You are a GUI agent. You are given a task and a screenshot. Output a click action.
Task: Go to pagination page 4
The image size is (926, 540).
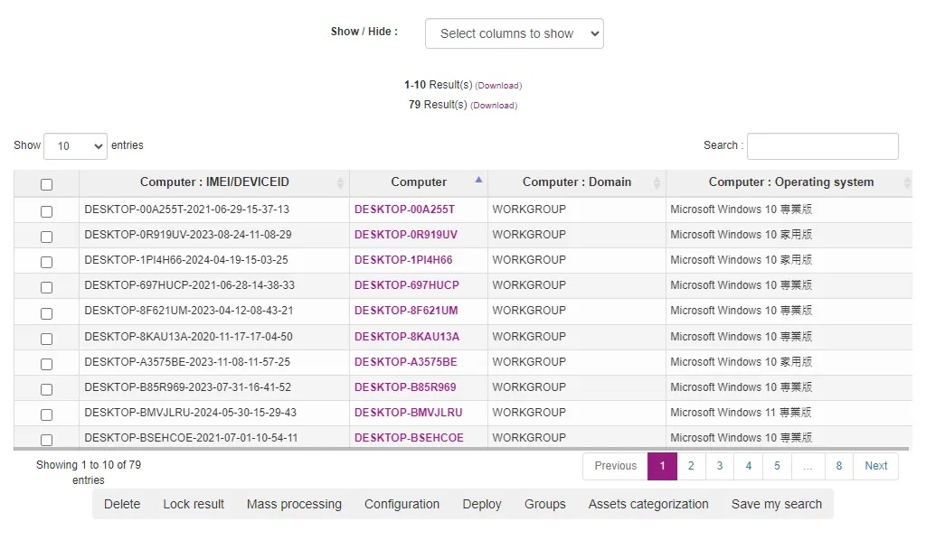pos(748,466)
